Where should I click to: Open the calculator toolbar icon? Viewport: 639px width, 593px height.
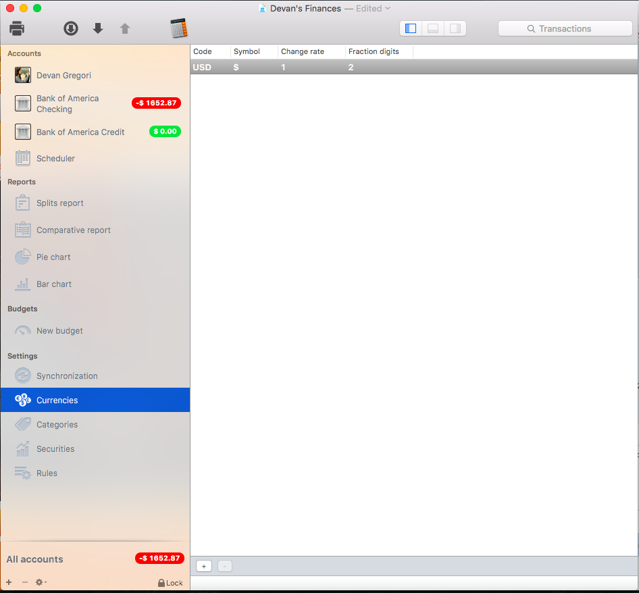(178, 28)
